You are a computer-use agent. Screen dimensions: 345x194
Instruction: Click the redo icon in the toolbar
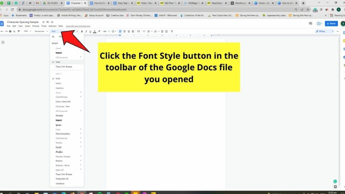pos(6,32)
